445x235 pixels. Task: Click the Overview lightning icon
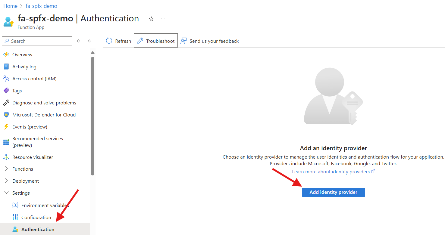(6, 54)
